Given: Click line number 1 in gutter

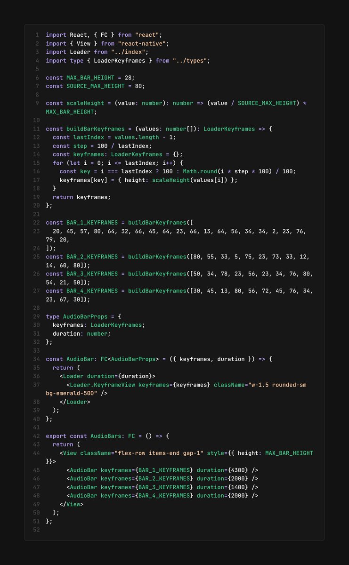Looking at the screenshot, I should tap(38, 35).
